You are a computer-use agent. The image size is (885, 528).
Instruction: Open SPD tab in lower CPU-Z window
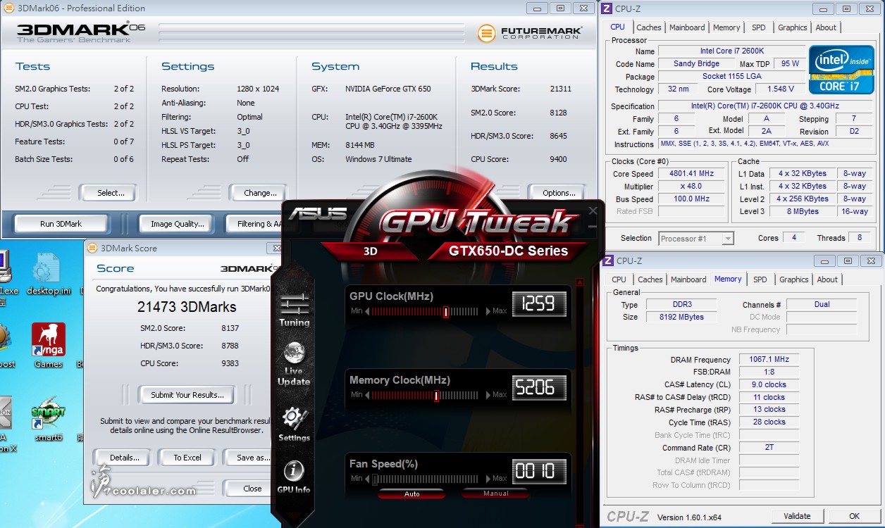760,279
